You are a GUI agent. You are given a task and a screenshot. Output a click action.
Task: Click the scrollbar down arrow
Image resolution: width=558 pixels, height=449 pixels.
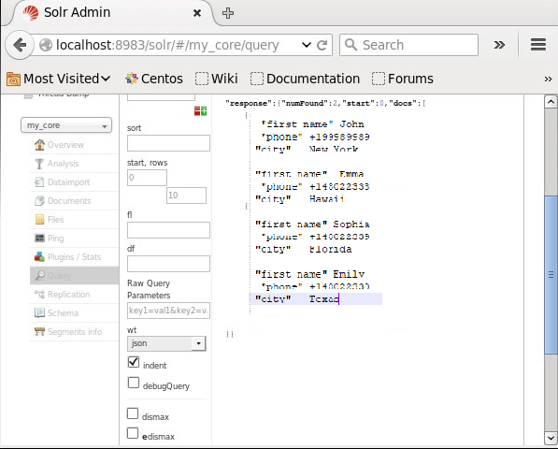[x=551, y=439]
